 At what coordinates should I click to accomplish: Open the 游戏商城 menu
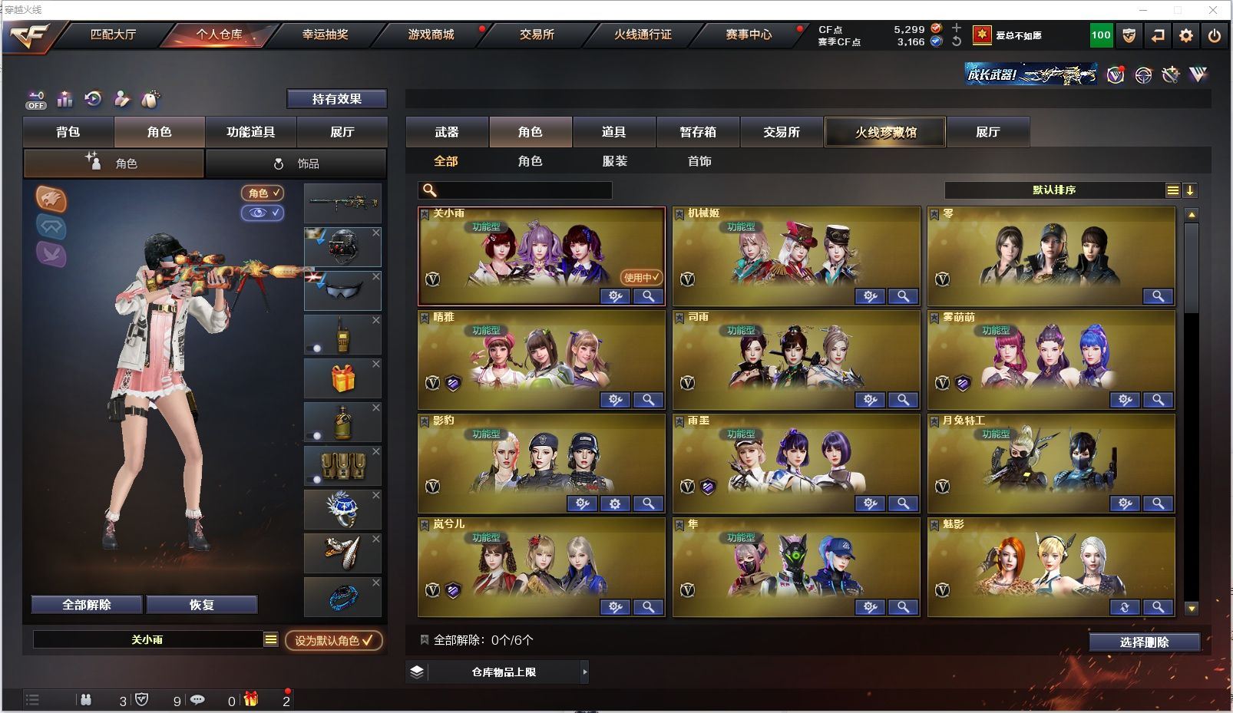[431, 35]
